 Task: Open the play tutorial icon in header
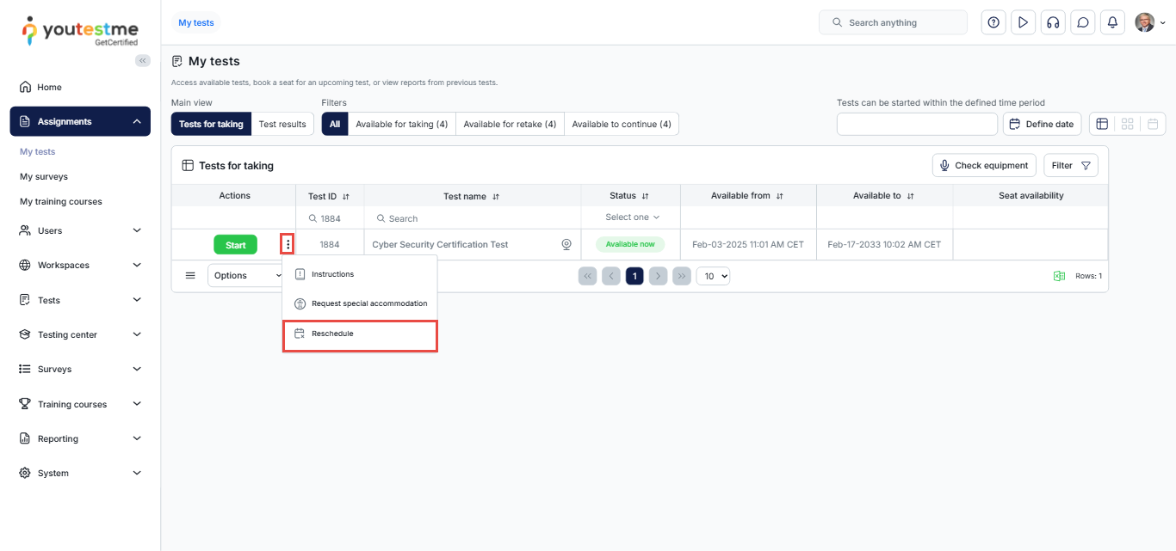[x=1023, y=22]
